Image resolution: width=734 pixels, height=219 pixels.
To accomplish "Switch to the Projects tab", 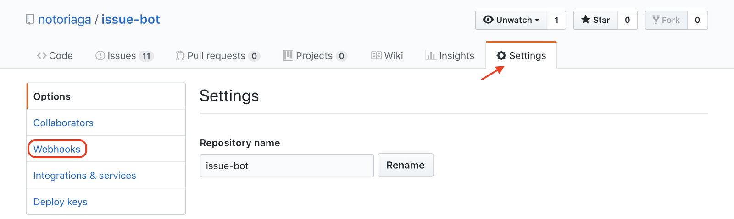I will pos(314,56).
